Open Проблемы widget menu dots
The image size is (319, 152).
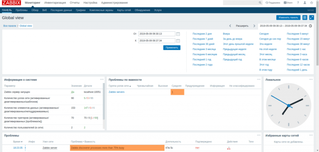coord(259,135)
